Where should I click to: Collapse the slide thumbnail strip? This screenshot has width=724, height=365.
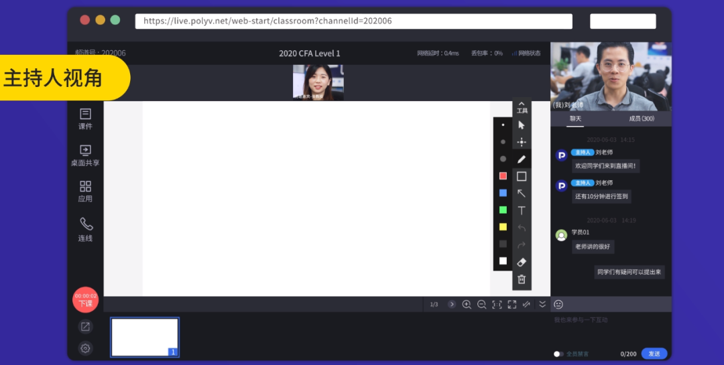tap(542, 304)
